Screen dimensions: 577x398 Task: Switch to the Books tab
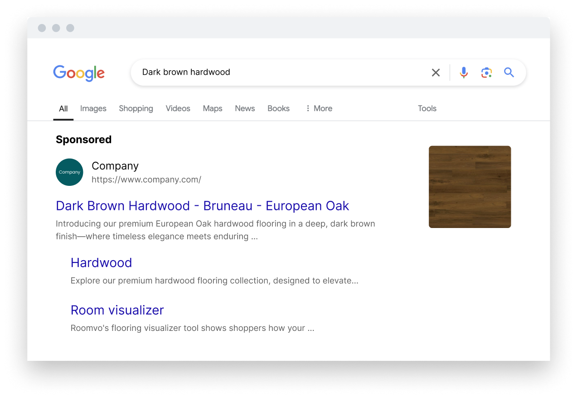point(278,108)
